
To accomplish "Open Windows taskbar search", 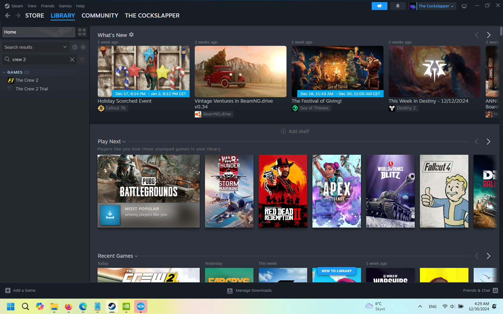I will (25, 306).
